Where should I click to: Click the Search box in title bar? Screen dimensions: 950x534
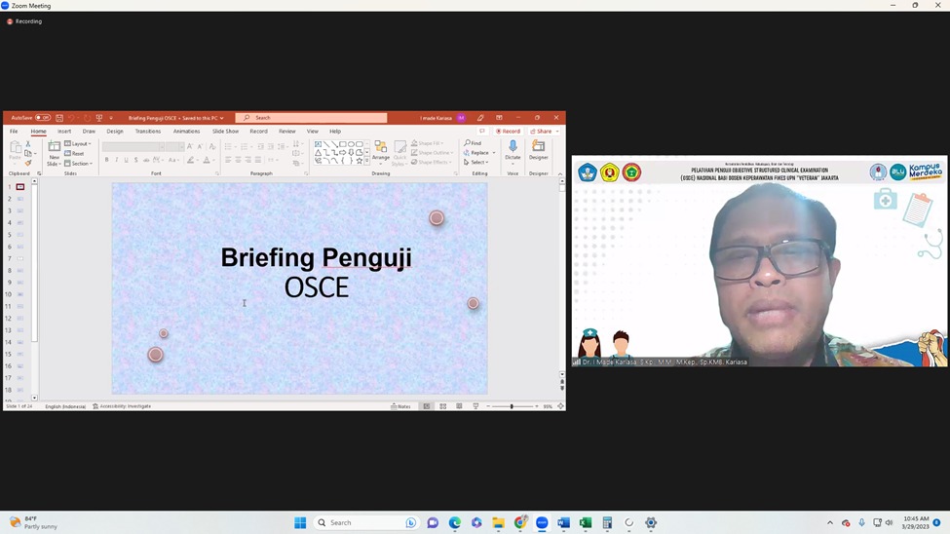pyautogui.click(x=312, y=118)
